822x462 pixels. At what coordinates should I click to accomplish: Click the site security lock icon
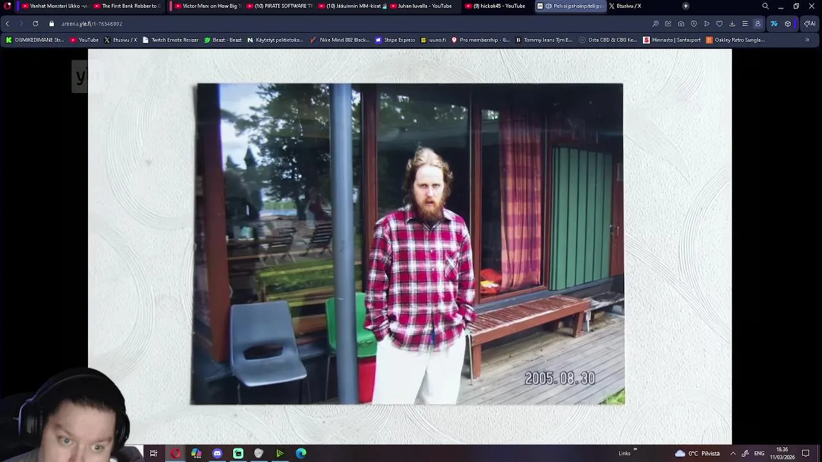52,24
